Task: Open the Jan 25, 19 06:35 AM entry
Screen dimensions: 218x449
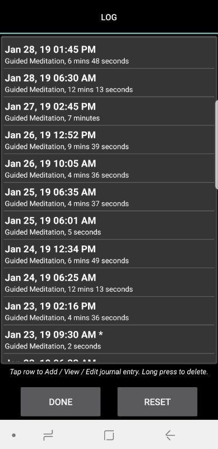Action: [x=109, y=197]
